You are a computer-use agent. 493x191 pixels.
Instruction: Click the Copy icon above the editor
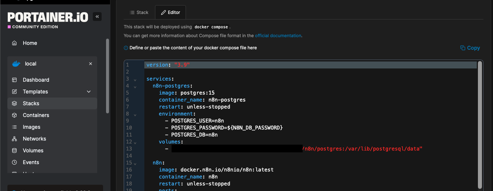(463, 48)
